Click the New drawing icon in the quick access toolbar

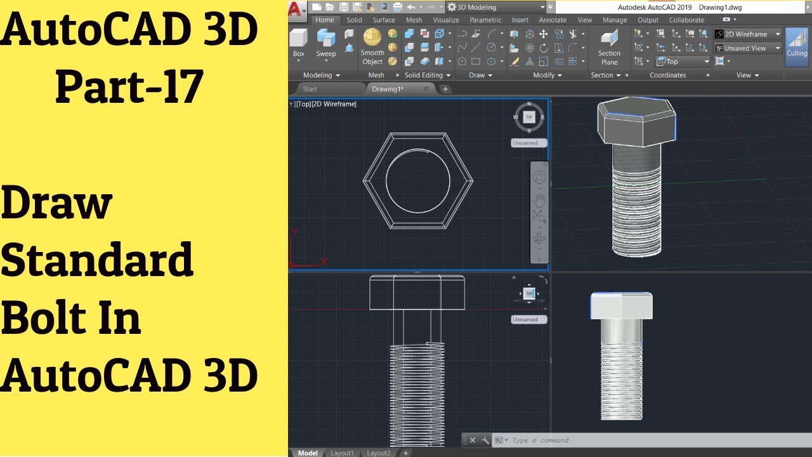(316, 7)
